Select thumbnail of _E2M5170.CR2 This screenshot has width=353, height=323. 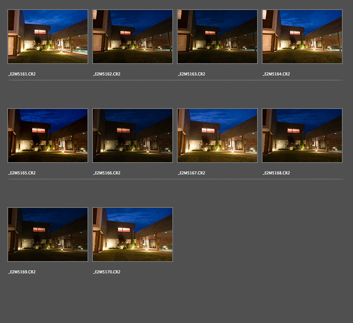pyautogui.click(x=133, y=235)
